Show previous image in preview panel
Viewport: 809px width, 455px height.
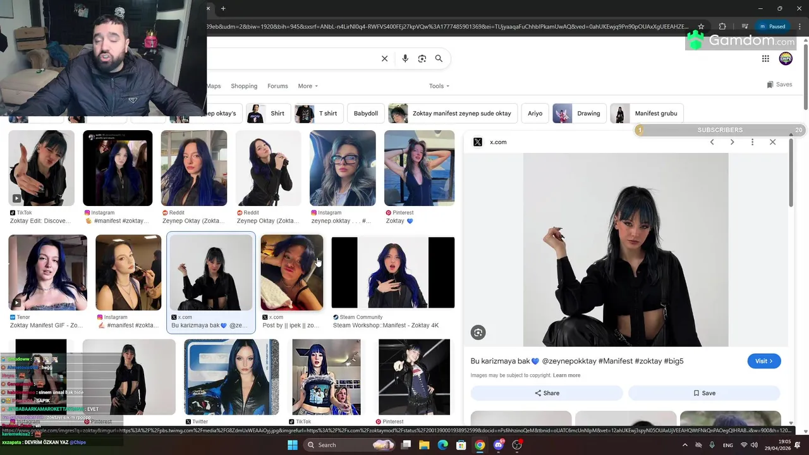712,142
